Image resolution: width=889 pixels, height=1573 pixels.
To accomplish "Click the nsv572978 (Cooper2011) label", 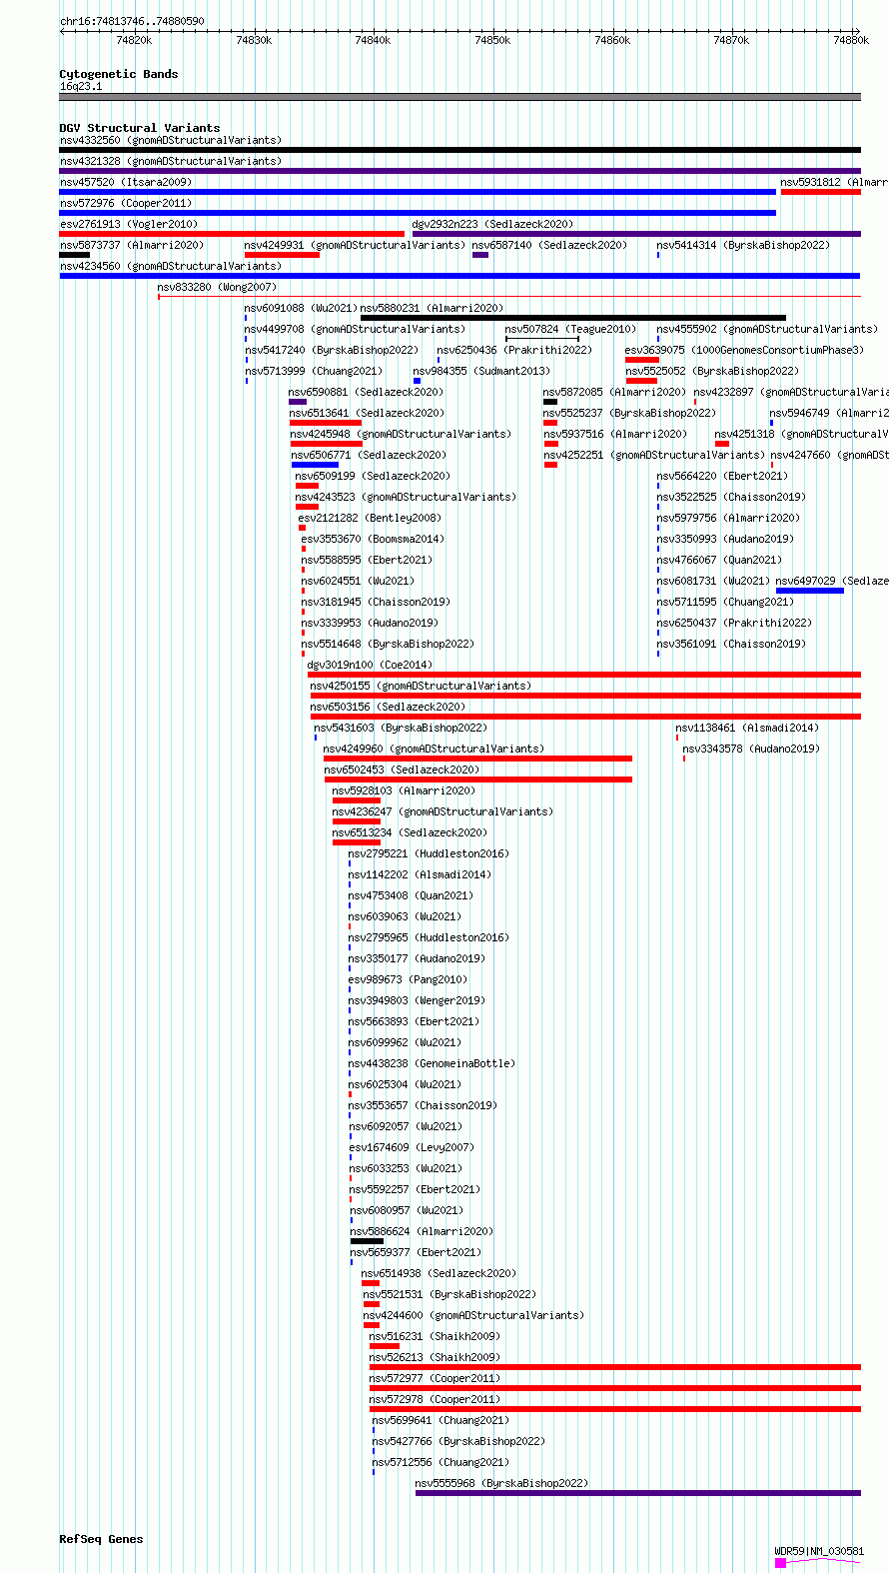I will [x=435, y=1399].
